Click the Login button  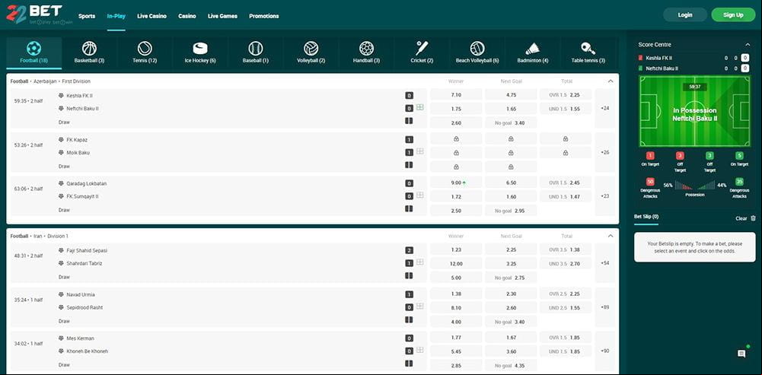pos(684,15)
